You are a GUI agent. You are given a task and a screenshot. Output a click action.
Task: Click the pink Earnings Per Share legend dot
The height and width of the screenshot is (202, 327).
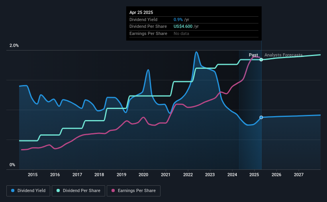(x=113, y=190)
